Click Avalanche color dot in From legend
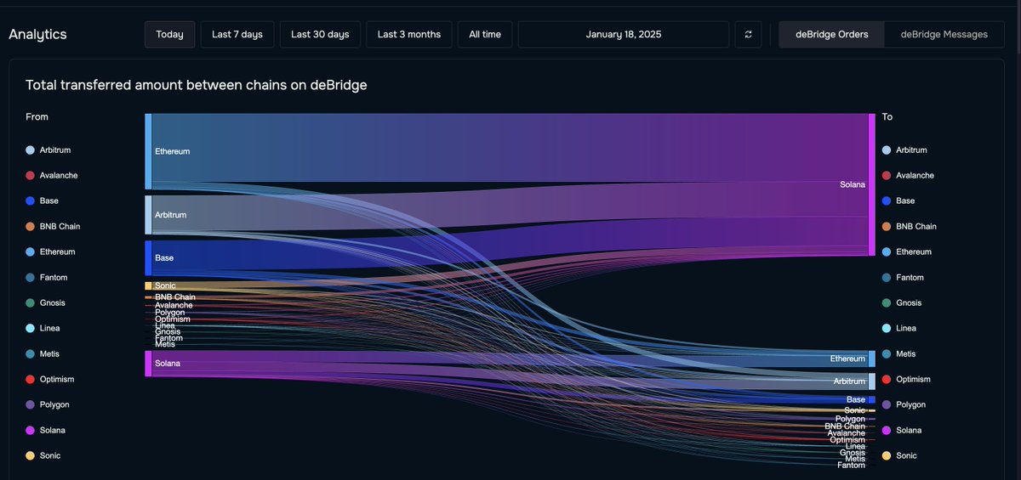Screen dimensions: 1021x480 pos(31,176)
